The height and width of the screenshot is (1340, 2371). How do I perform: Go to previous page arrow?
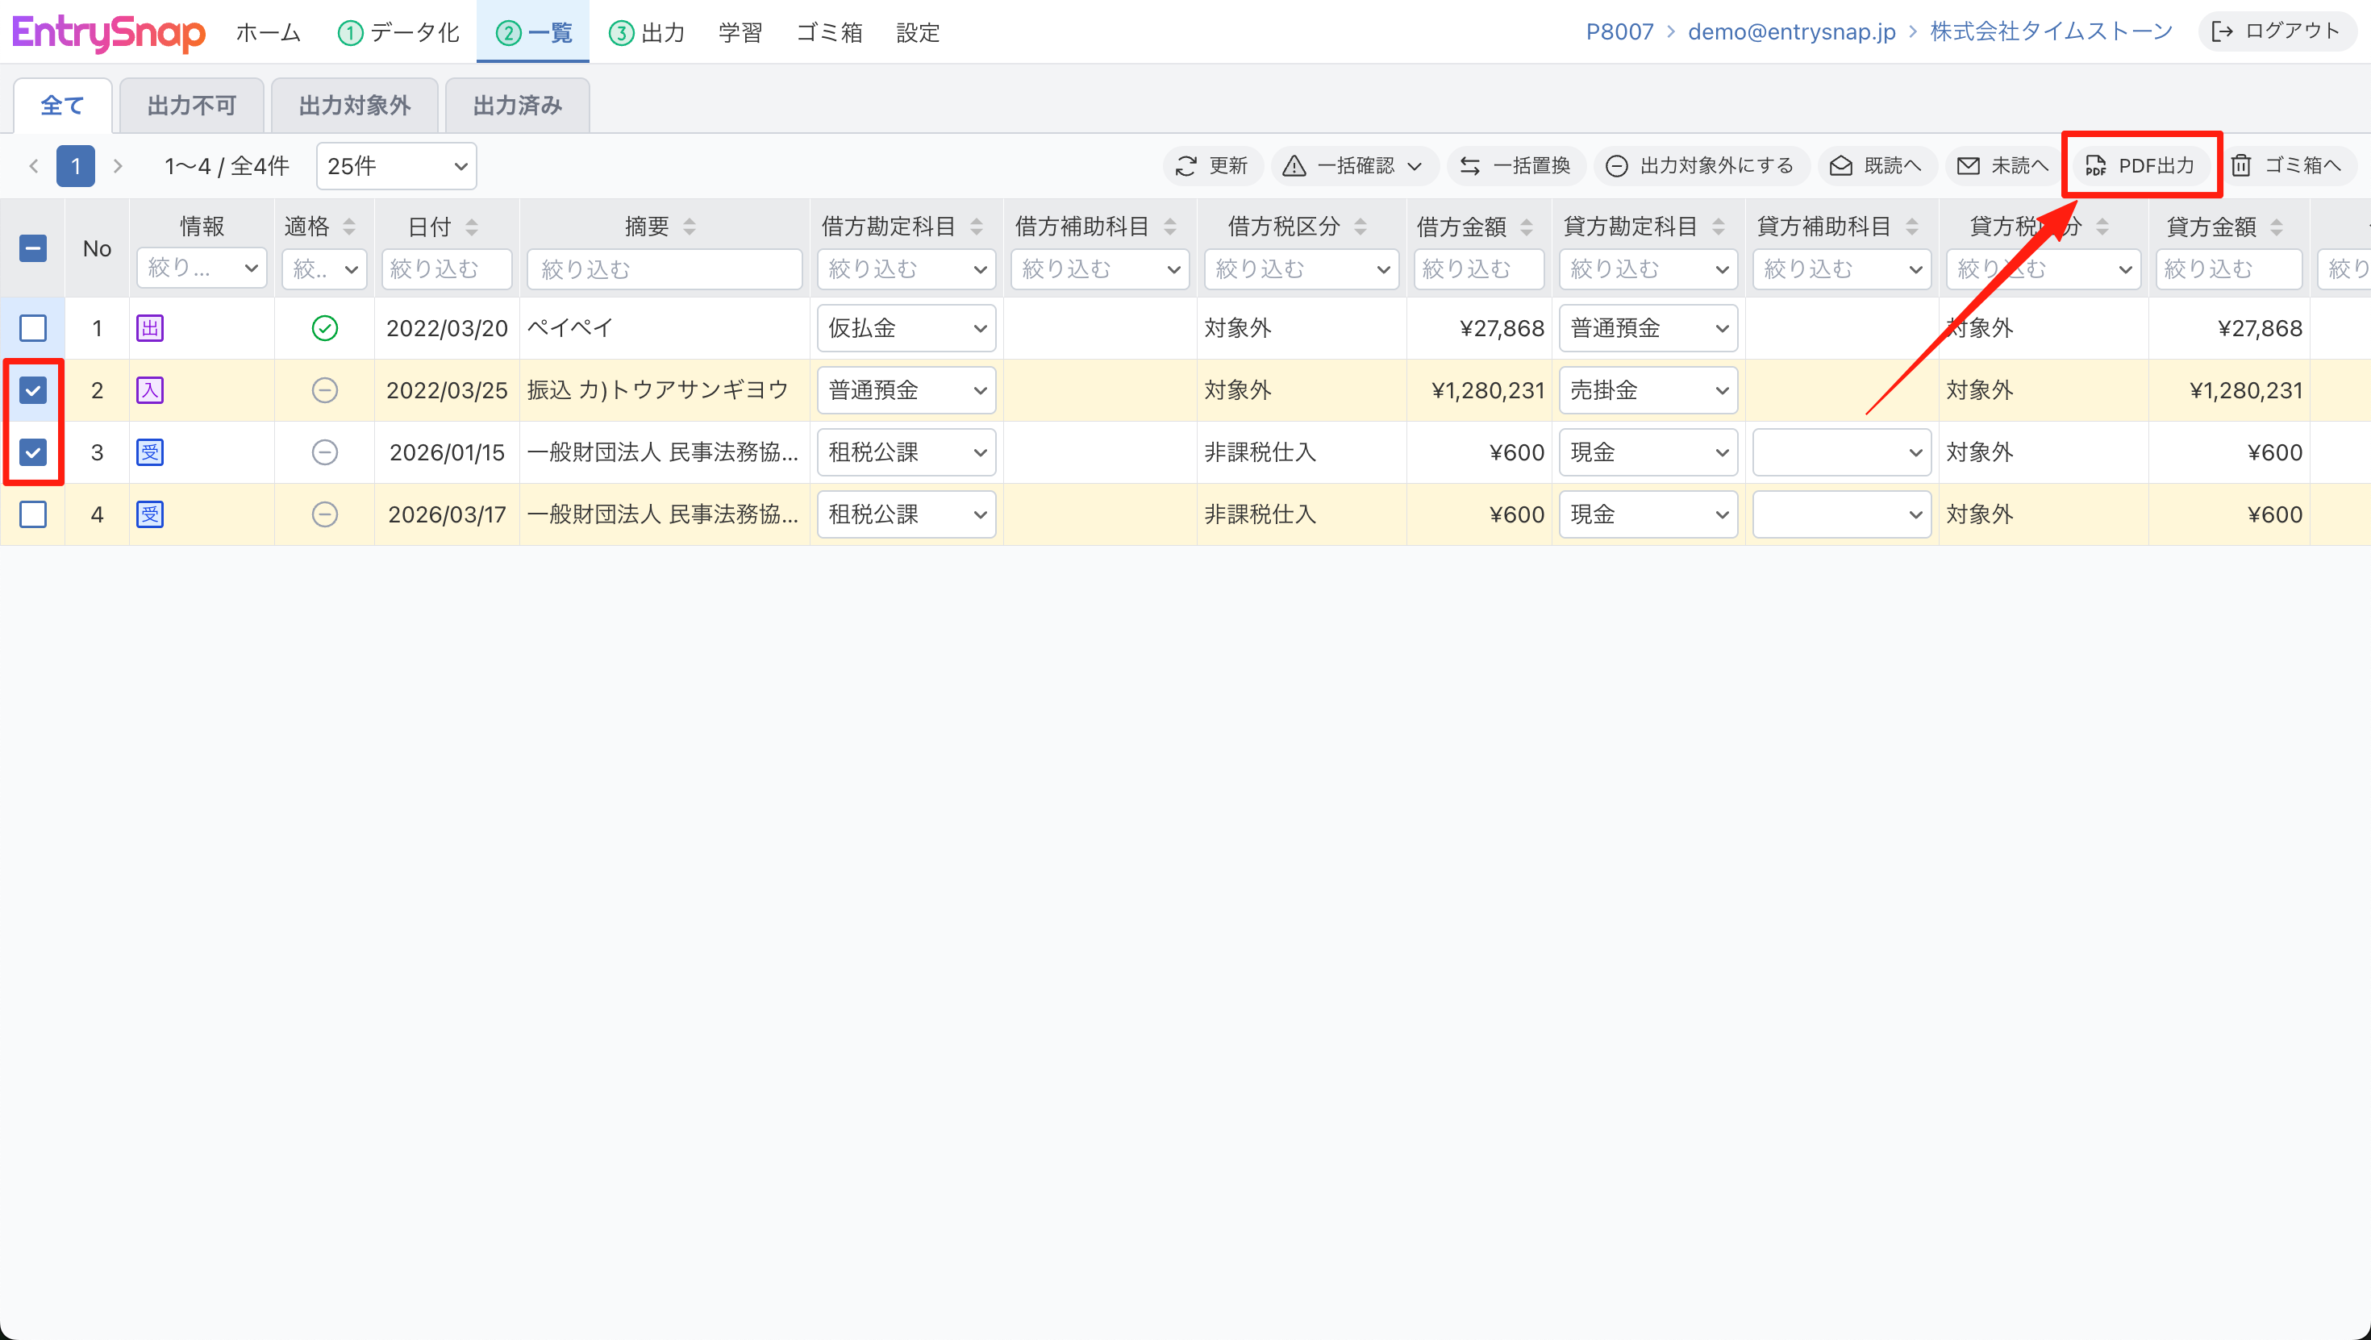point(34,165)
